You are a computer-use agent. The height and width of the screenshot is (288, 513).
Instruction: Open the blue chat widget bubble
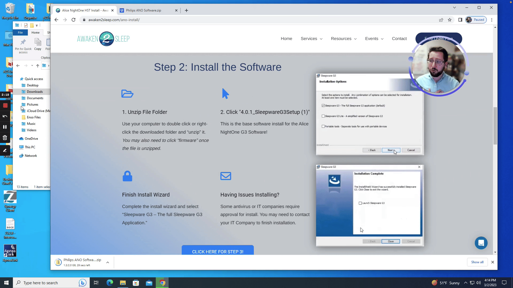pyautogui.click(x=481, y=243)
